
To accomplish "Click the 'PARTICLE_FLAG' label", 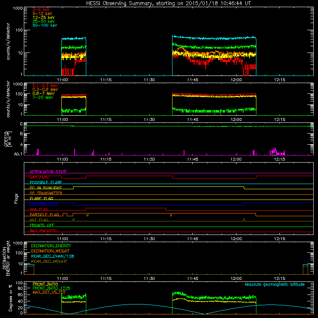I will tap(45, 215).
